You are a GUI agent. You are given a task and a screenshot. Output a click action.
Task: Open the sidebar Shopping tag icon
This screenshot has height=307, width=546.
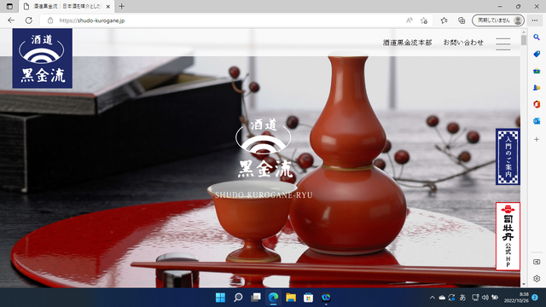(537, 54)
